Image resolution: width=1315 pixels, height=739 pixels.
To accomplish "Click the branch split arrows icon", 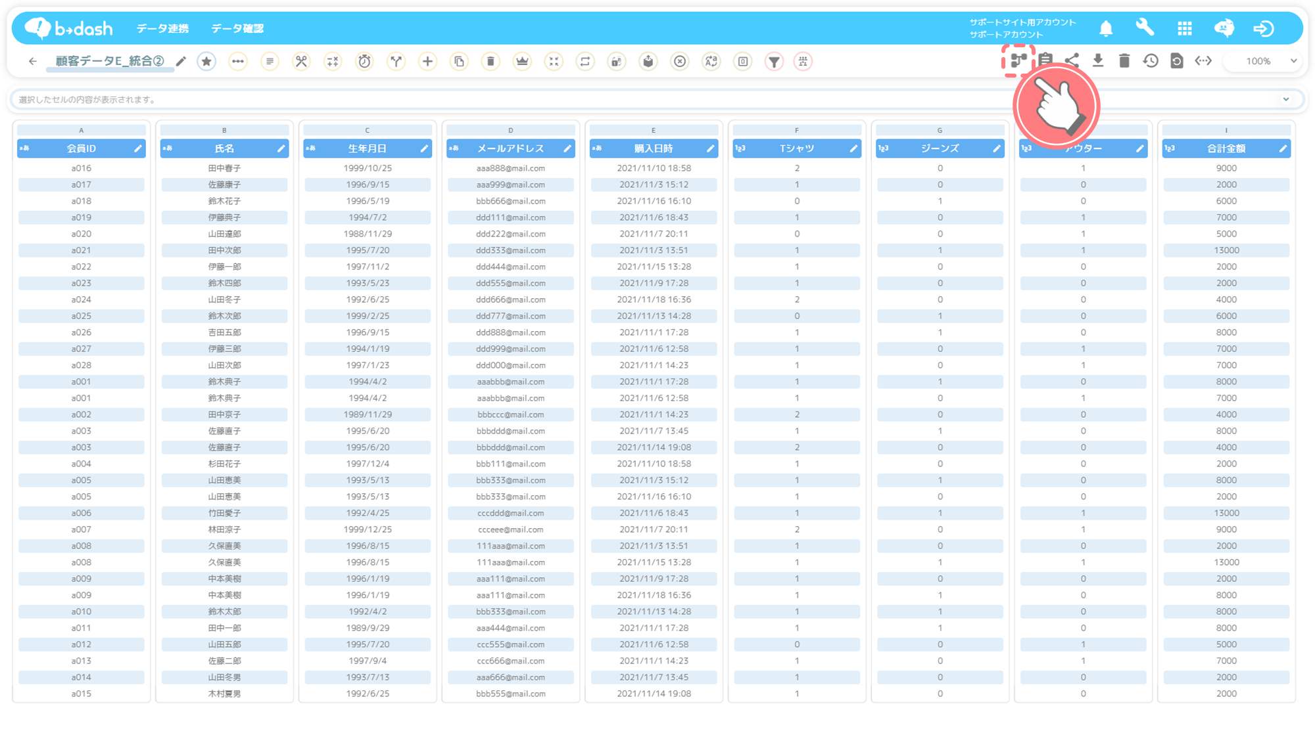I will [396, 61].
